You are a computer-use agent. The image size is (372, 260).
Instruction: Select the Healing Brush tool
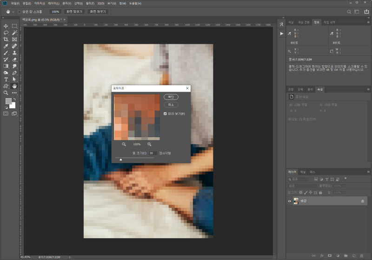pos(14,46)
